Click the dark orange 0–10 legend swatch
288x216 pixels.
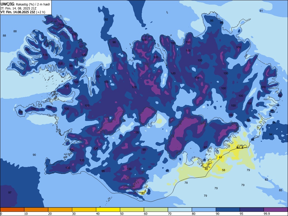(x=12, y=210)
